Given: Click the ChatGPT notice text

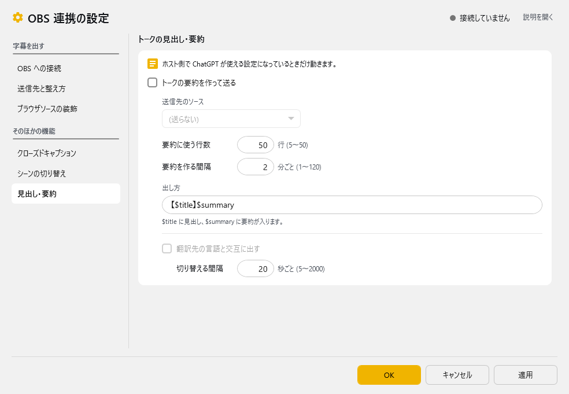Looking at the screenshot, I should click(250, 64).
